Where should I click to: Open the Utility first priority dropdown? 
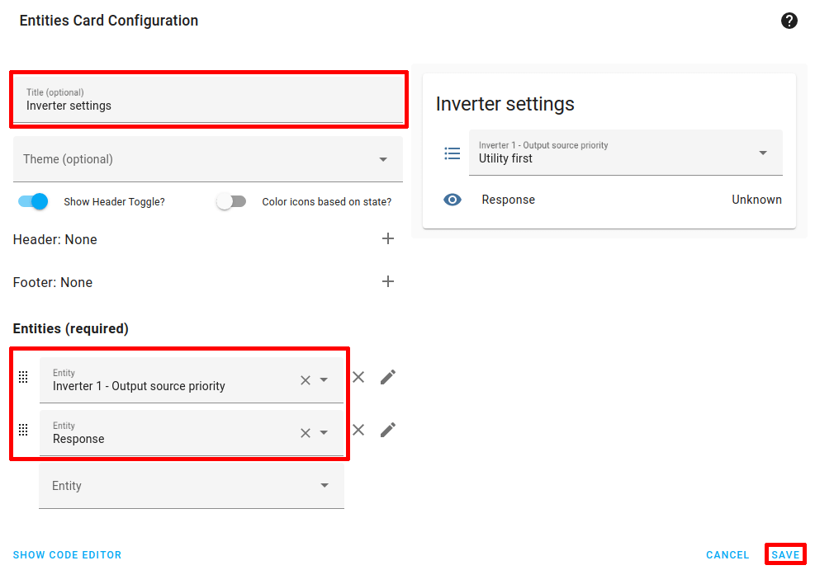tap(762, 153)
